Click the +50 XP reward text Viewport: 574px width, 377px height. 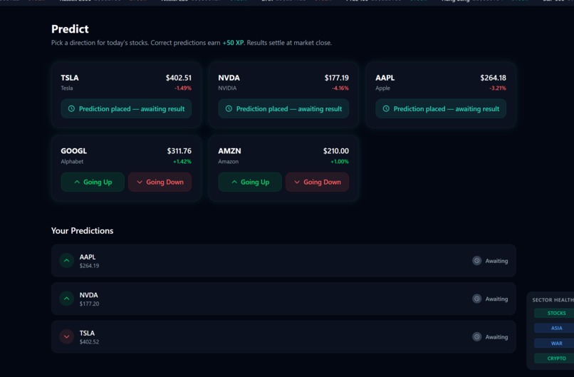point(233,43)
